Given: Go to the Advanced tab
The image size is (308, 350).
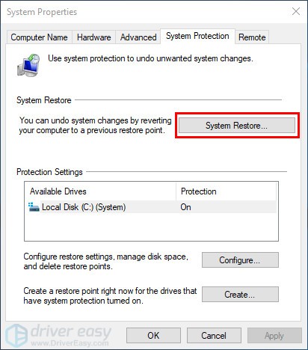Looking at the screenshot, I should coord(138,37).
